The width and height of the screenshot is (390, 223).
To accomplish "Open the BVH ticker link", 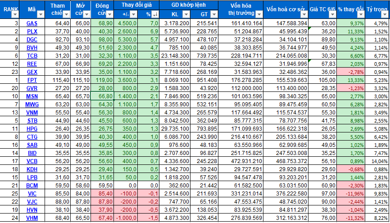I will coord(32,48).
